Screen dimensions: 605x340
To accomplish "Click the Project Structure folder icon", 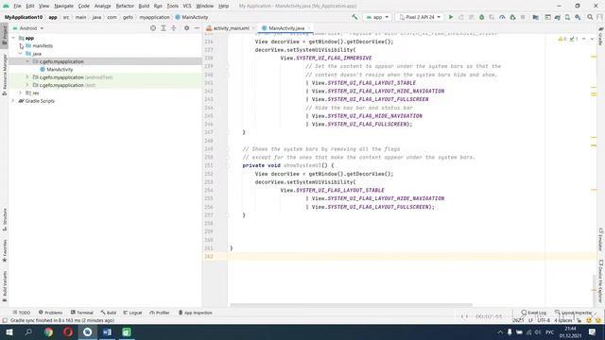I will [x=536, y=17].
